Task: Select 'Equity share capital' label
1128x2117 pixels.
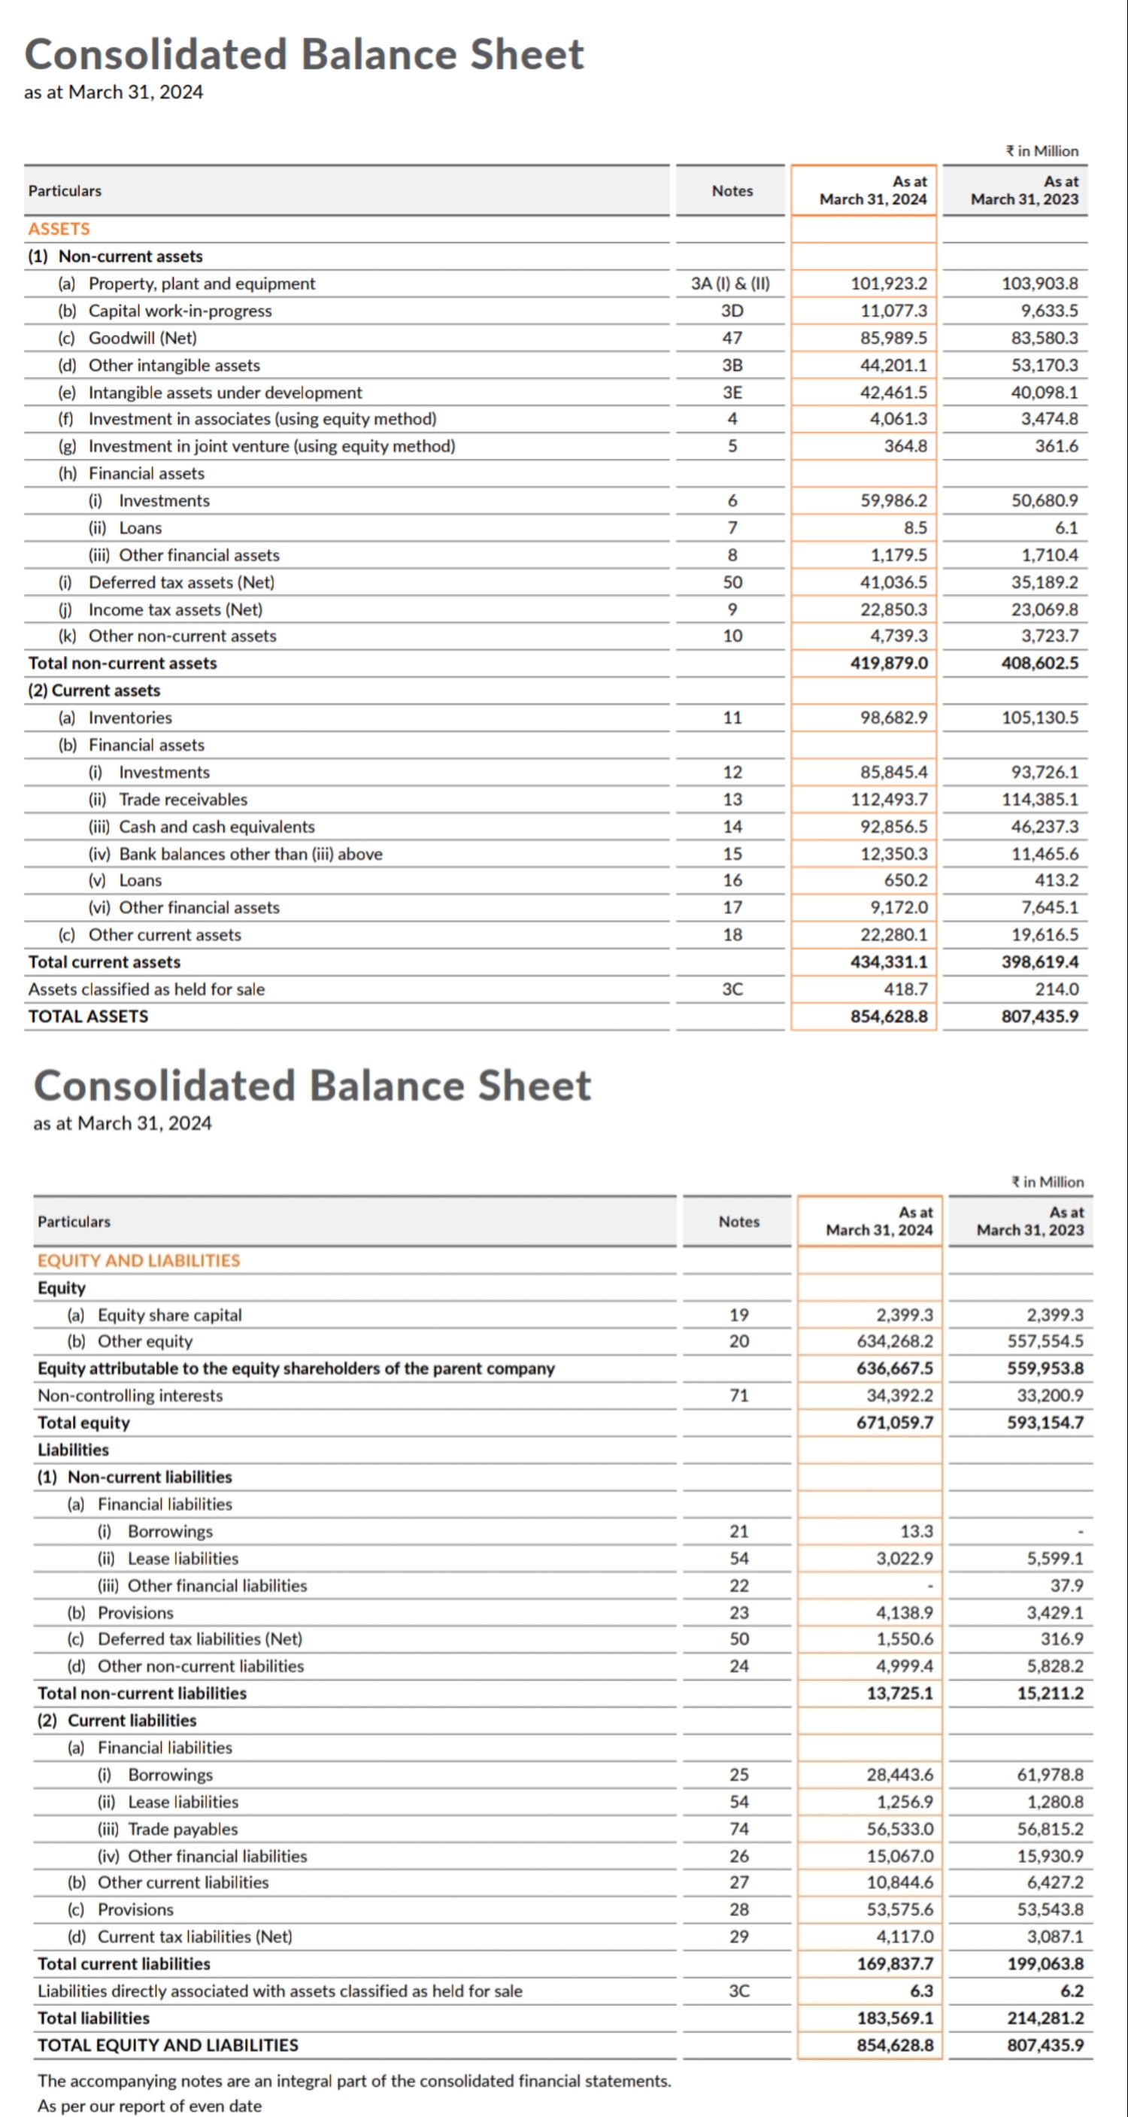Action: pyautogui.click(x=169, y=1315)
